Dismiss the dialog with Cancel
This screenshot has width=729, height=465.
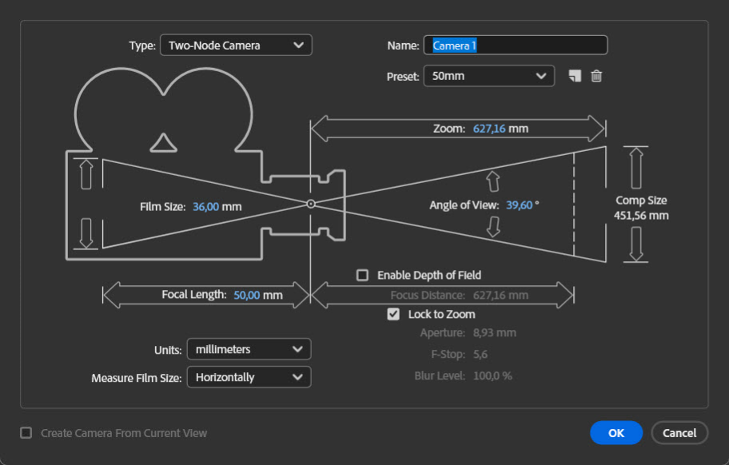point(679,432)
